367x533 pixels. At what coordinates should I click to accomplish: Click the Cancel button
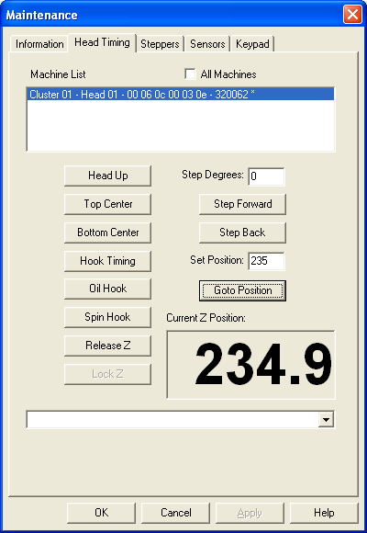[175, 513]
